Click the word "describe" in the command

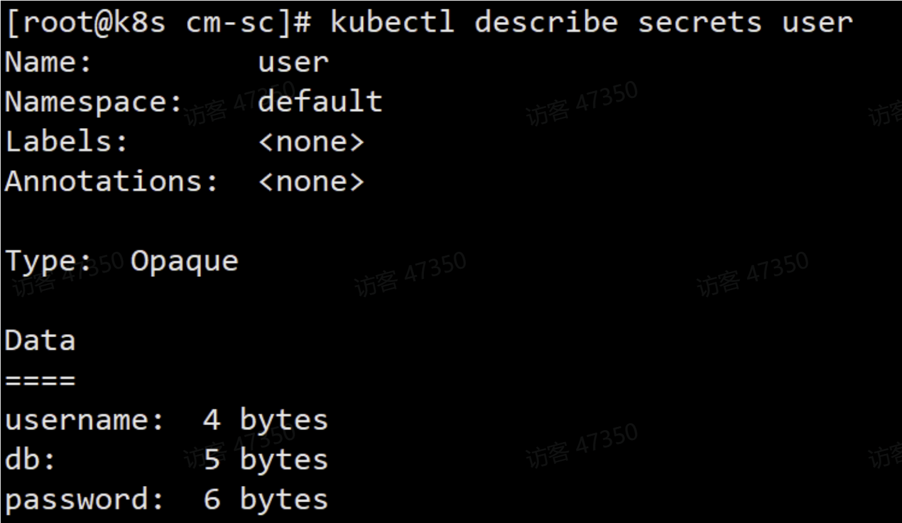546,23
